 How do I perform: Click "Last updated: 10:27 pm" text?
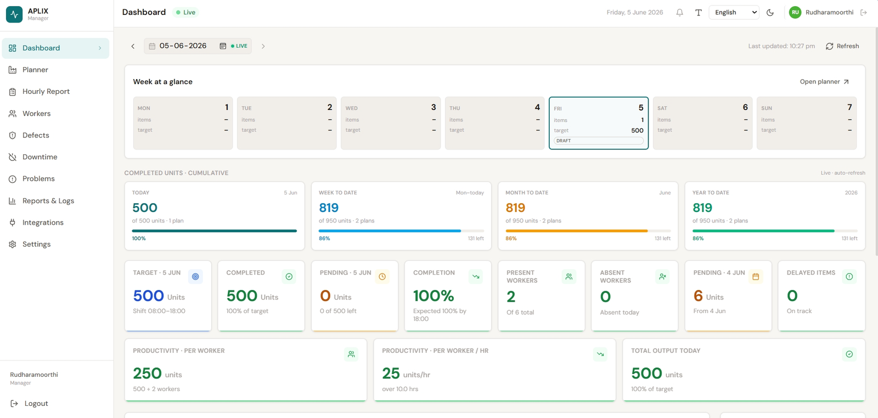point(781,46)
